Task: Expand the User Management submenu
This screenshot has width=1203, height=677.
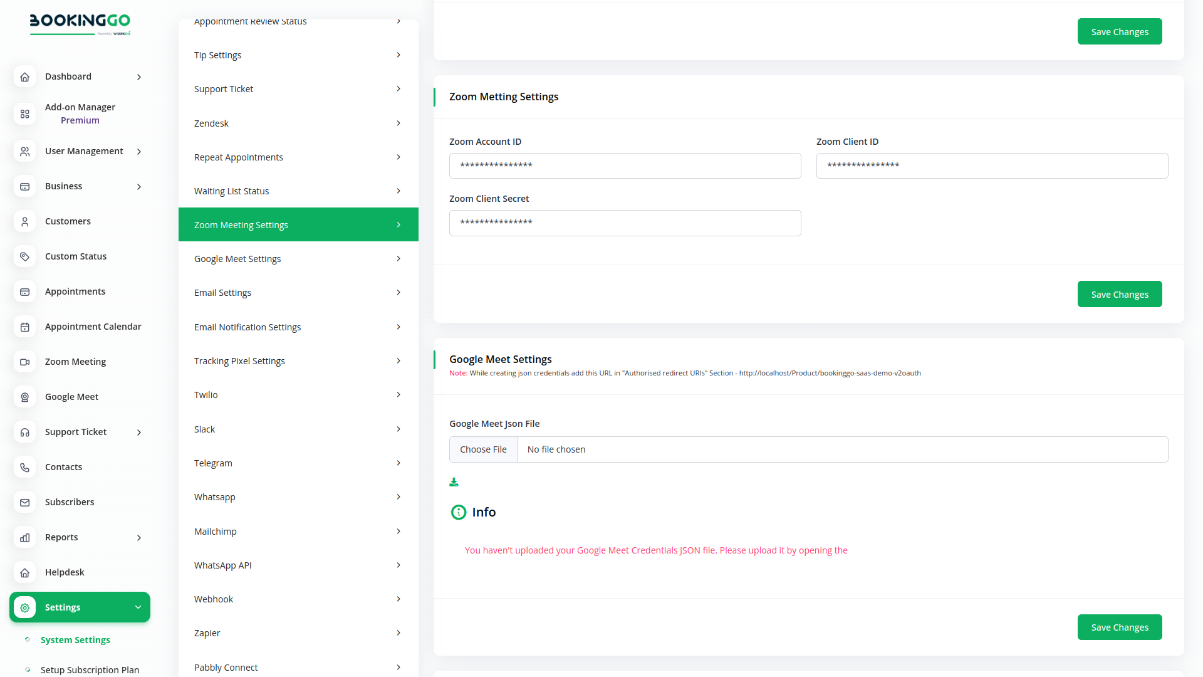Action: tap(139, 152)
